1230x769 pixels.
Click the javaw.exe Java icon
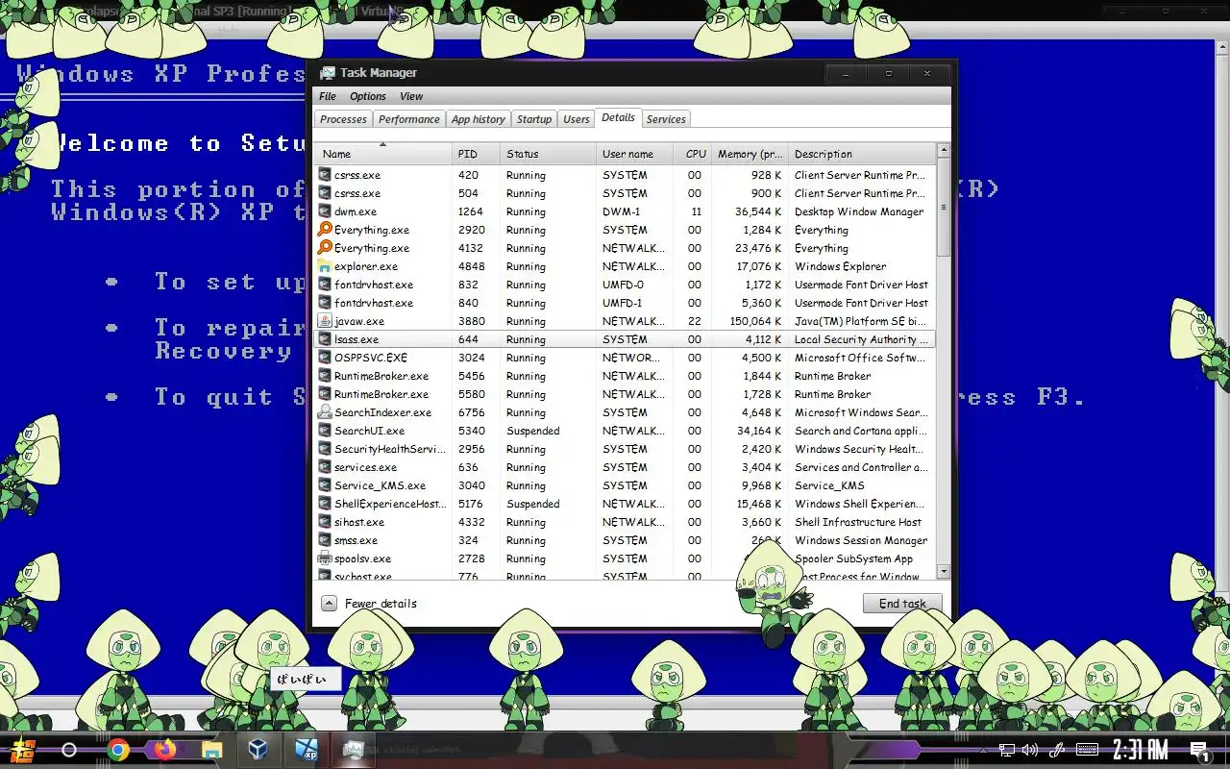pos(325,321)
